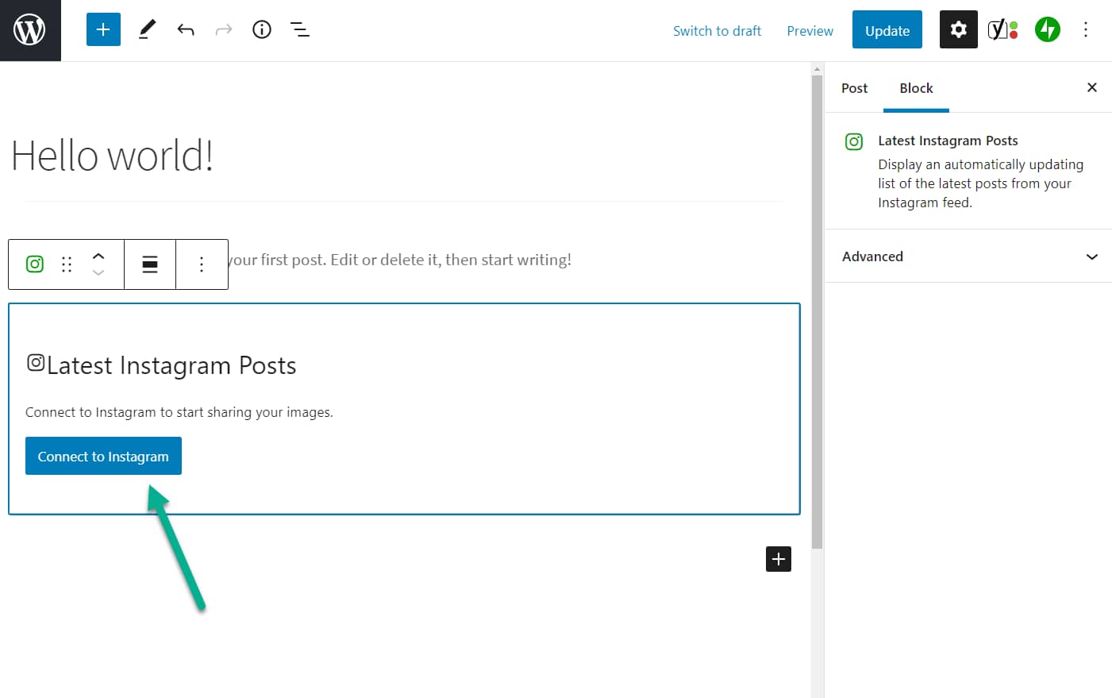The width and height of the screenshot is (1112, 698).
Task: Open the top bar options menu
Action: coord(1086,30)
